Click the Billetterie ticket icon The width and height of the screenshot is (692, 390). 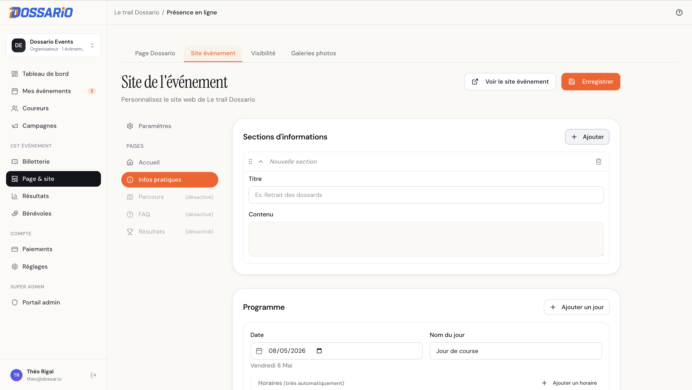point(15,161)
